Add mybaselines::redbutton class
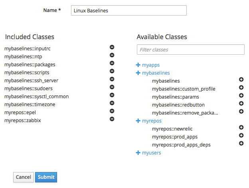Screen dimensions: 249x188 241,103
